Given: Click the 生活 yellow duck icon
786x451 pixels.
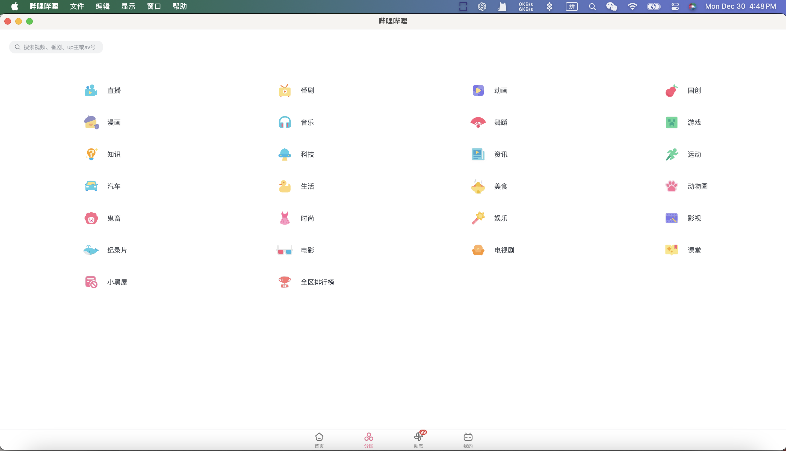Looking at the screenshot, I should coord(284,186).
